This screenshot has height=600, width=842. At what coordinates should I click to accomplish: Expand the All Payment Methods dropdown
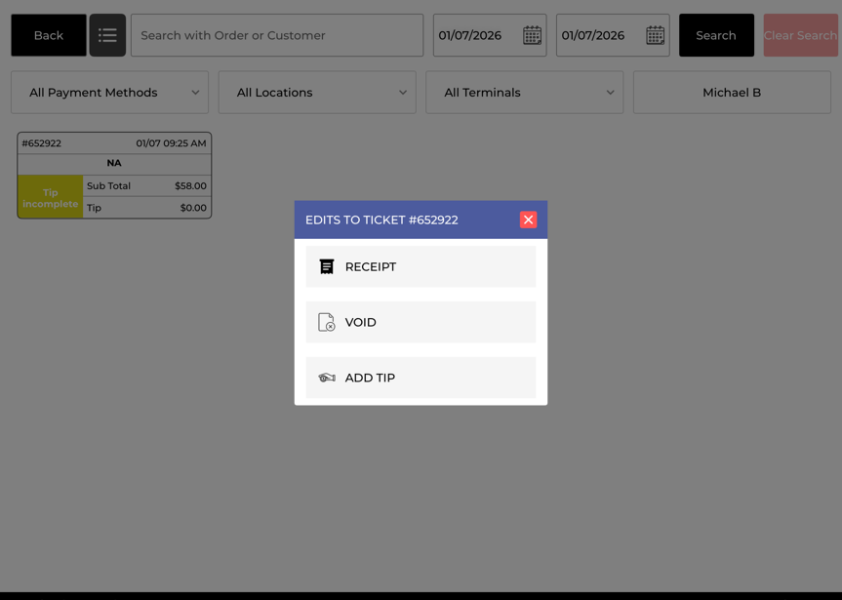[x=109, y=93]
